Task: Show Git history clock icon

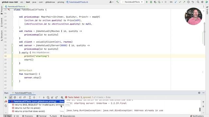Action: tap(188, 2)
